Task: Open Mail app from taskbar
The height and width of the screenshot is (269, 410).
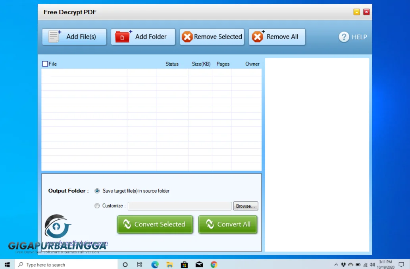Action: point(199,265)
